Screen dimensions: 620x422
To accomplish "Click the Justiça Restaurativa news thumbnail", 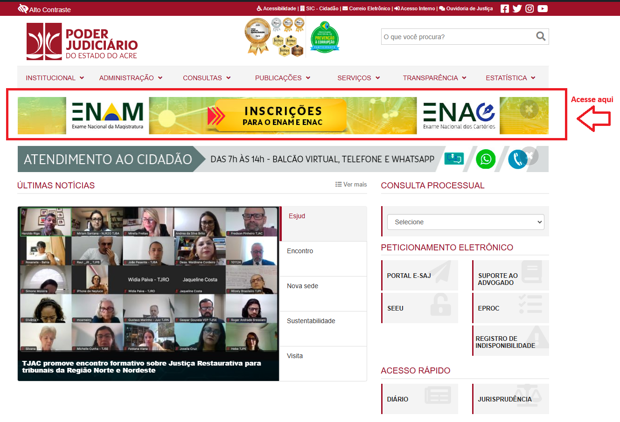I will 148,294.
